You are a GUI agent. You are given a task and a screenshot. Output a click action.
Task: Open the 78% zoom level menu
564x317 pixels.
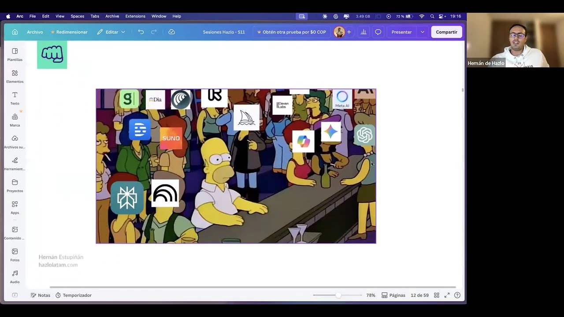tap(371, 295)
